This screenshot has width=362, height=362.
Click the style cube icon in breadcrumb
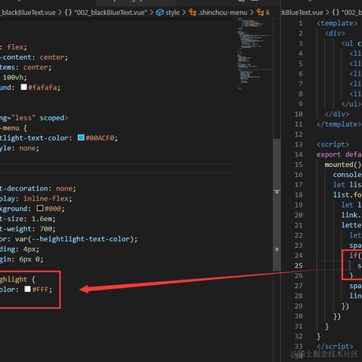(160, 13)
